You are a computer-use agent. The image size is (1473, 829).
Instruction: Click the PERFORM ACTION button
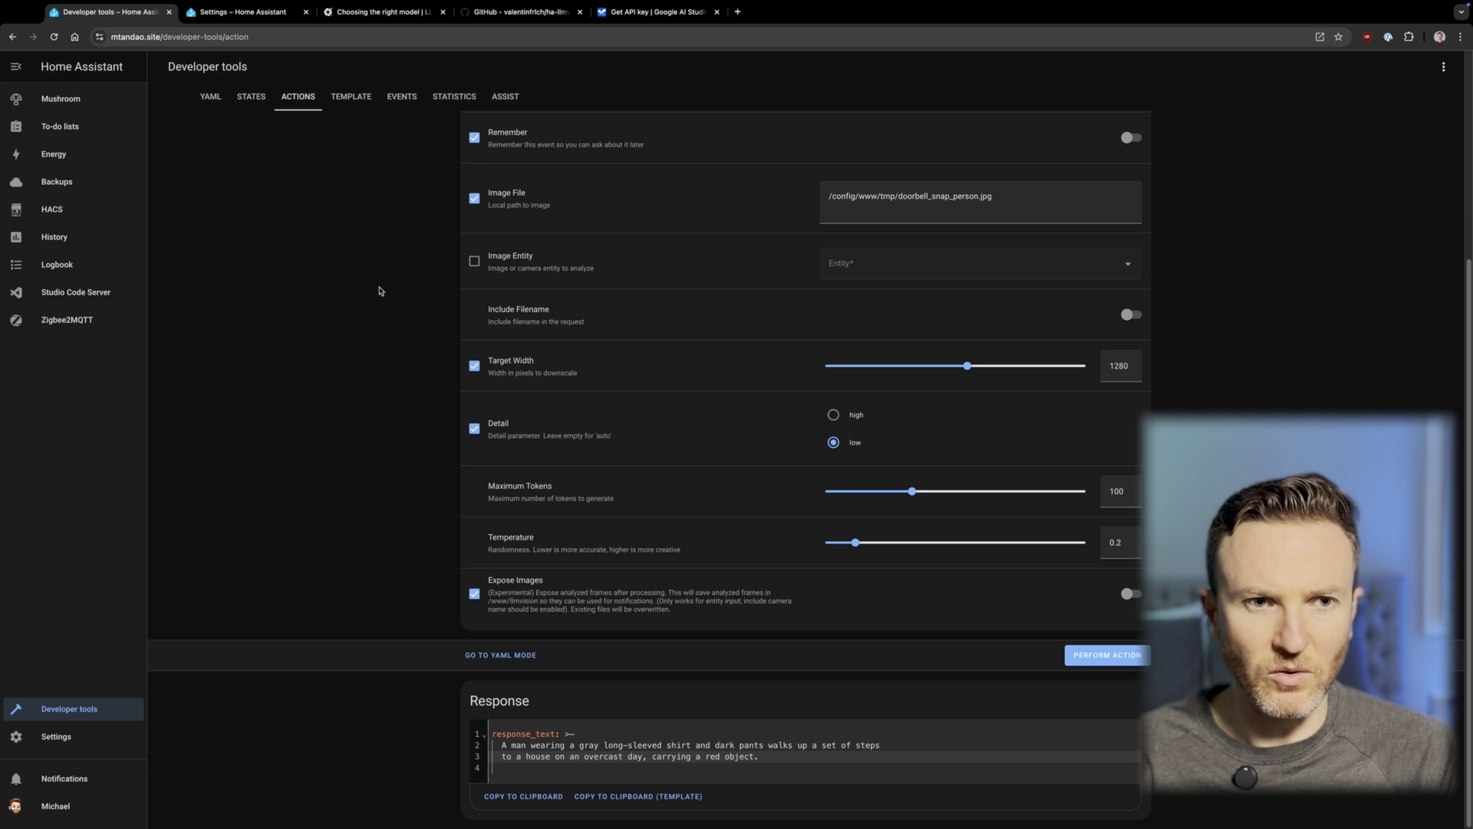click(x=1107, y=655)
